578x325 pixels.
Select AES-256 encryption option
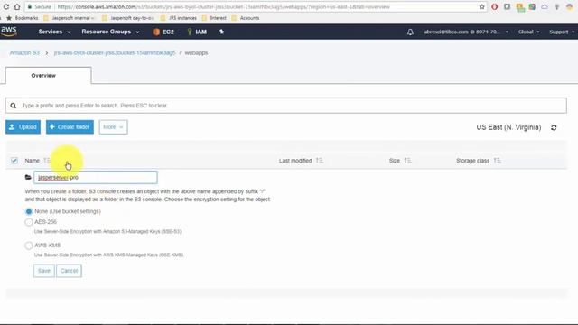[x=29, y=222]
